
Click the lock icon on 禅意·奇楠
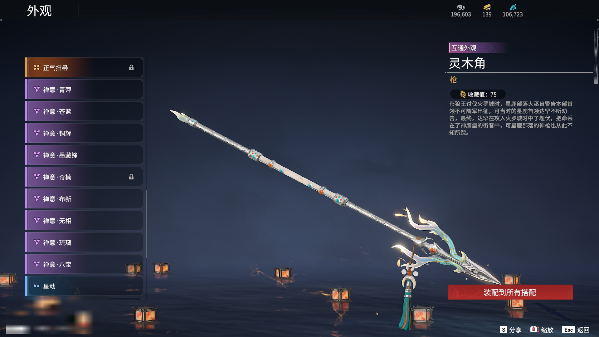click(131, 177)
